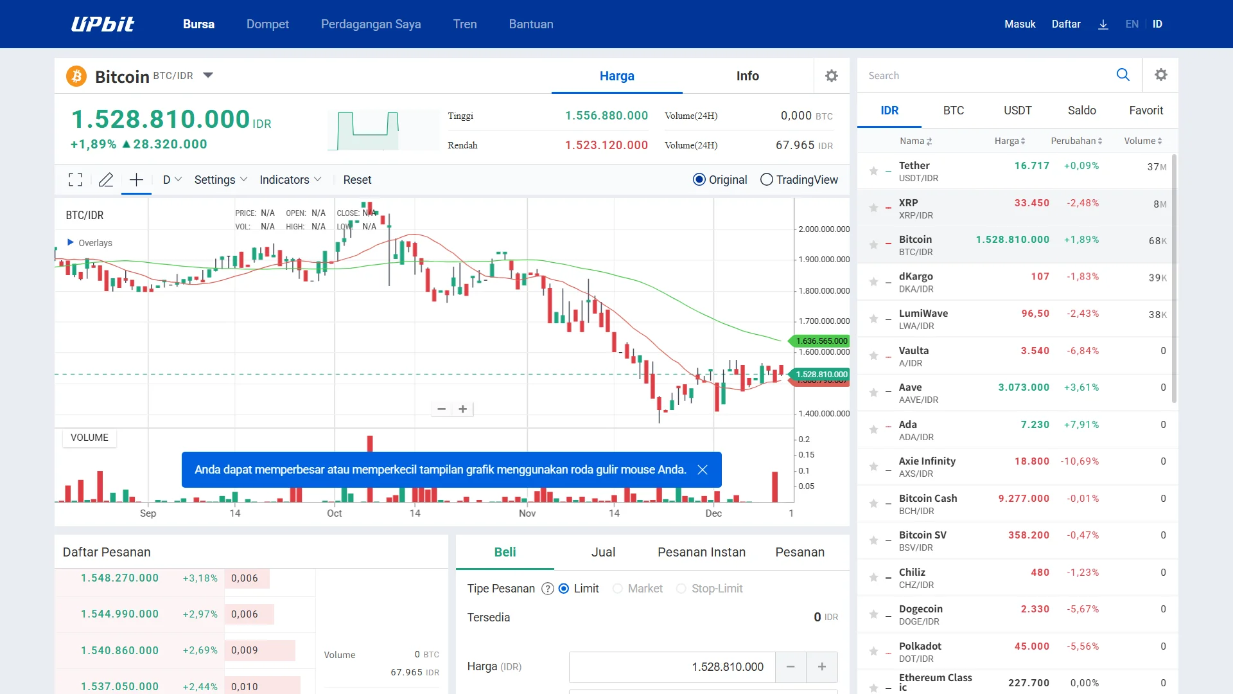Viewport: 1233px width, 694px height.
Task: Click the plus icon on the chart toolbar
Action: tap(136, 180)
